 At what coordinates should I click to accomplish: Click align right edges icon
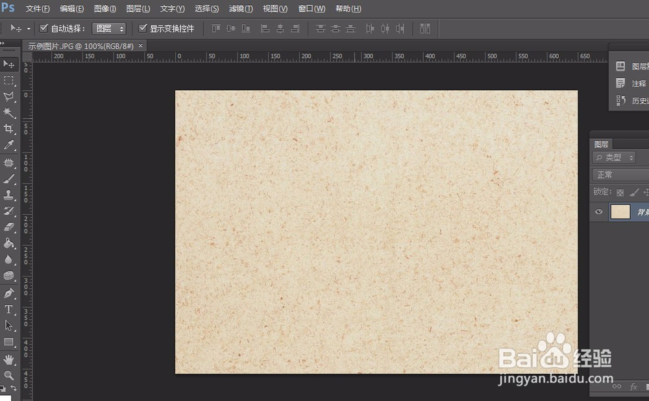295,28
